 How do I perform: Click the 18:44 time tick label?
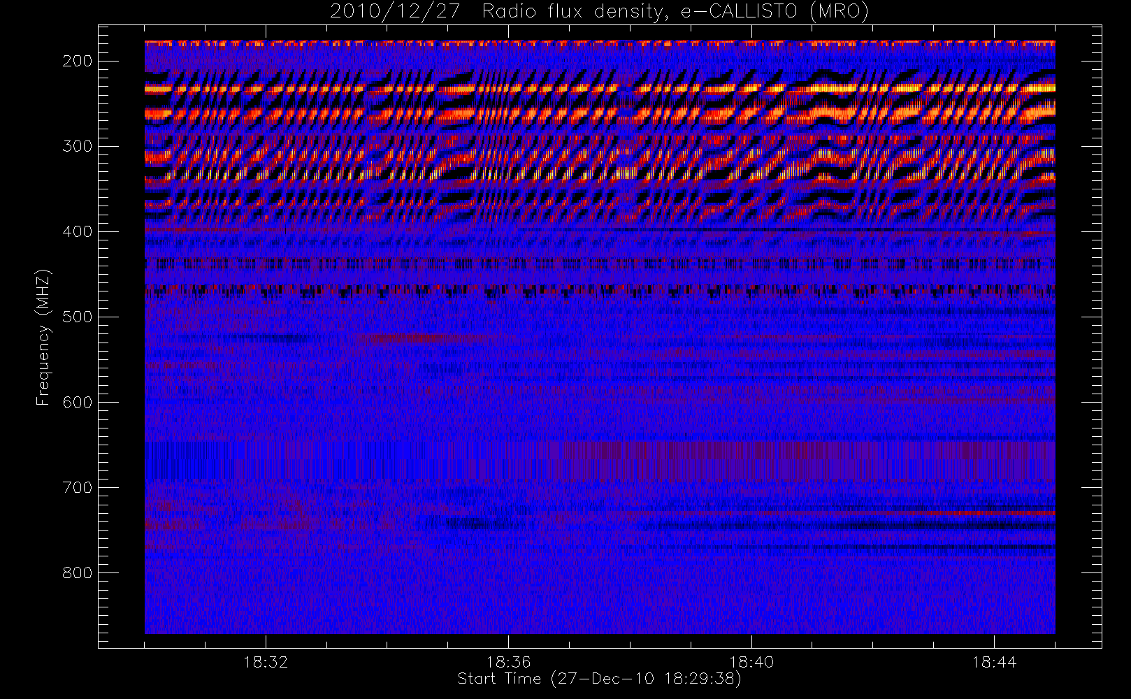(994, 661)
